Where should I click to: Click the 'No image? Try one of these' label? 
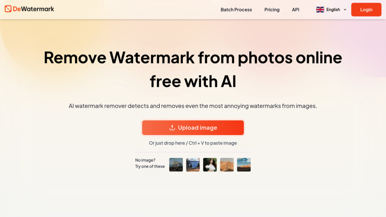pyautogui.click(x=150, y=163)
